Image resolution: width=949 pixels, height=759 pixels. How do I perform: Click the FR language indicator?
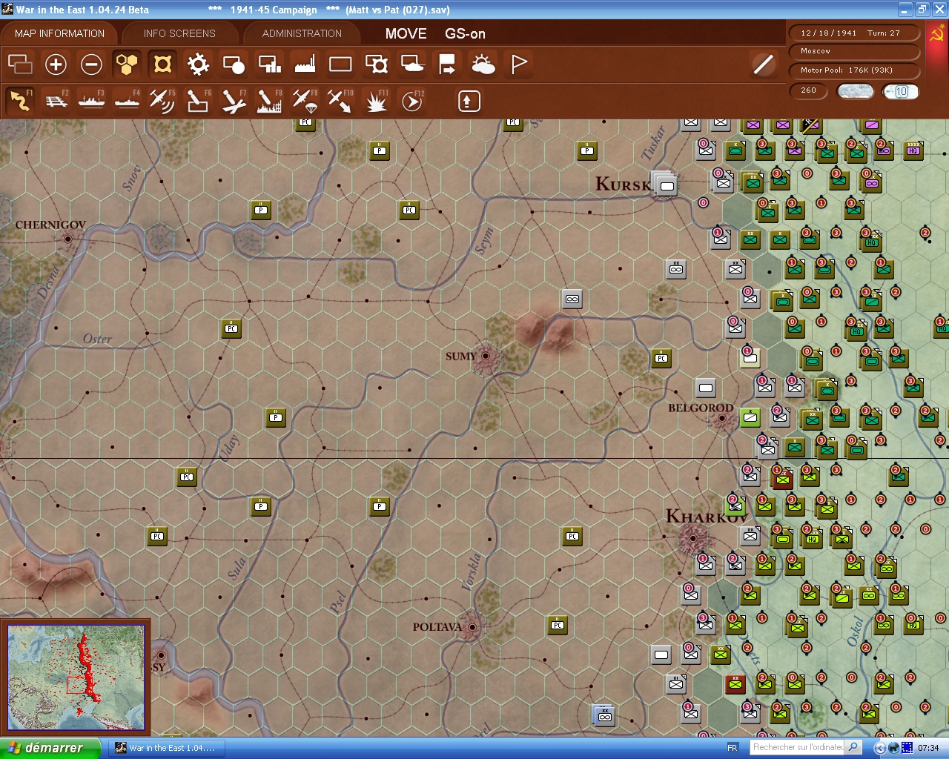(733, 748)
